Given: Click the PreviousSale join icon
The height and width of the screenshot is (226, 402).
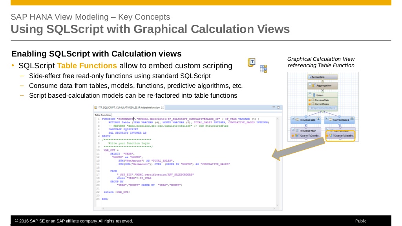Looking at the screenshot, I should [x=297, y=120].
